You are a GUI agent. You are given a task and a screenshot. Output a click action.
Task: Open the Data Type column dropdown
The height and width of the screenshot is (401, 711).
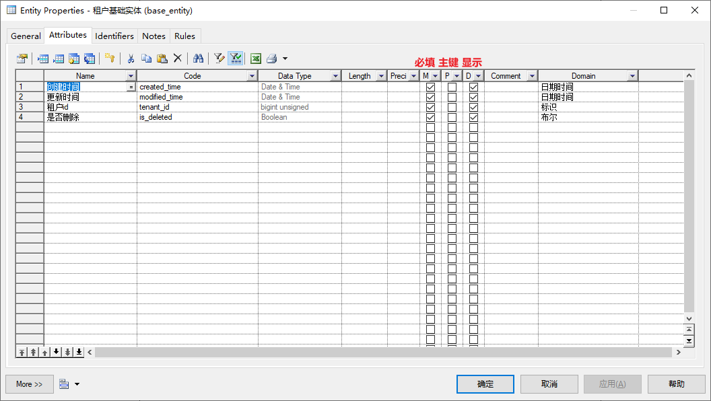(335, 75)
